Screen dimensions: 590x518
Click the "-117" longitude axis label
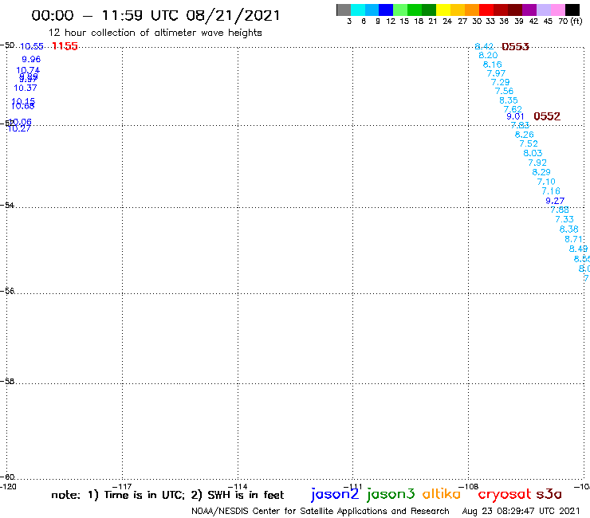[x=122, y=487]
